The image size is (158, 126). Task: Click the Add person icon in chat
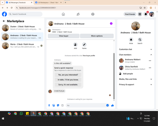tap(76, 45)
